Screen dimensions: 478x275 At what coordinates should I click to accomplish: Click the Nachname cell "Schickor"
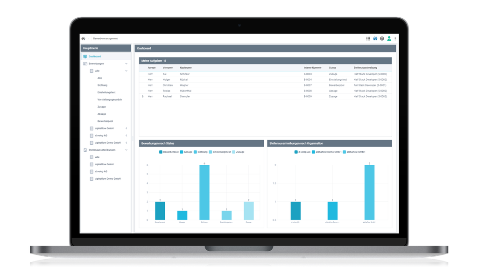click(185, 74)
